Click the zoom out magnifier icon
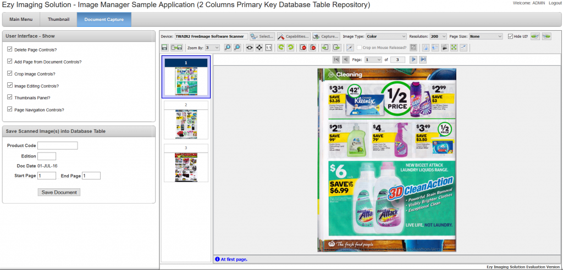 pos(237,47)
